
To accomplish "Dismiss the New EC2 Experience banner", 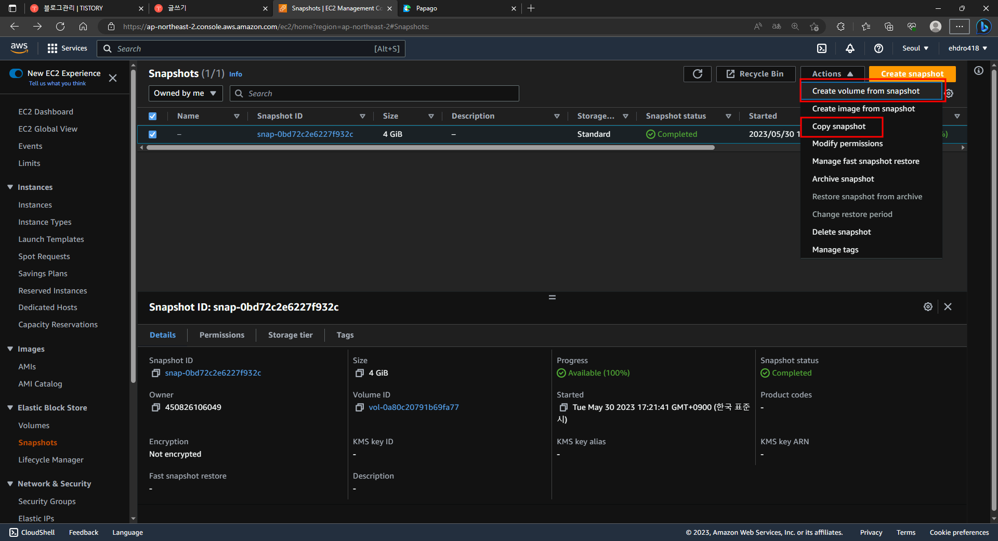I will coord(113,78).
